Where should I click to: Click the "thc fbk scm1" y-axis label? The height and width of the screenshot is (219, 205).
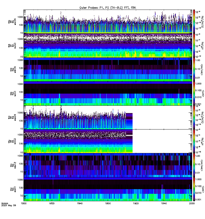(x=13, y=189)
